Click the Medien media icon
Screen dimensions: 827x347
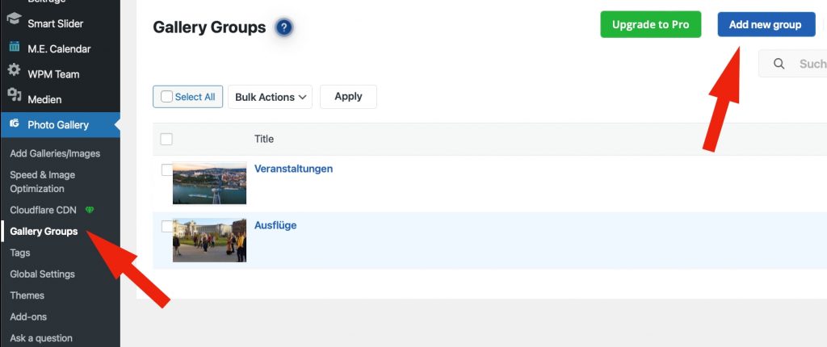pos(14,96)
